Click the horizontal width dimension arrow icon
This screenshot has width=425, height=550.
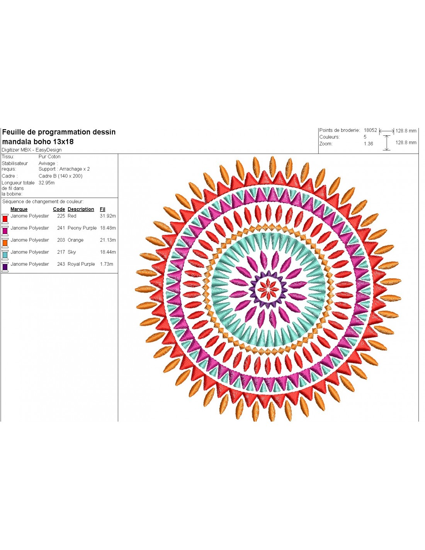(x=386, y=131)
